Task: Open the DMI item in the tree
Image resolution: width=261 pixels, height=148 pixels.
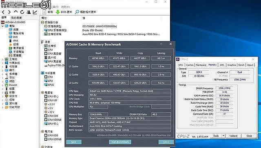Action: 13,37
